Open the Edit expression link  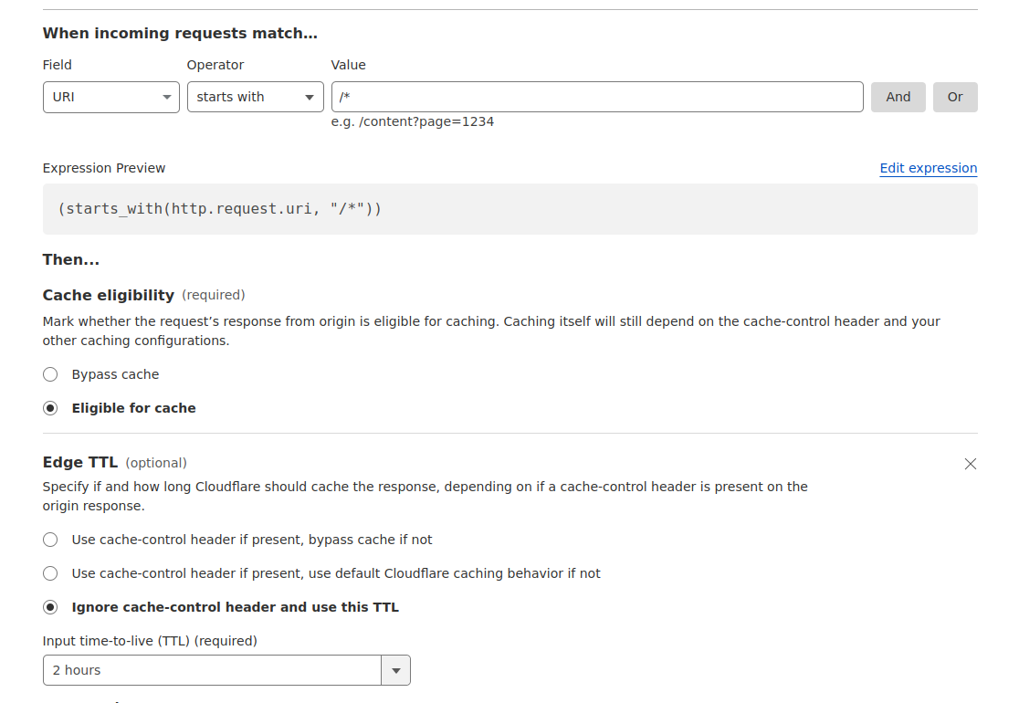pos(928,168)
